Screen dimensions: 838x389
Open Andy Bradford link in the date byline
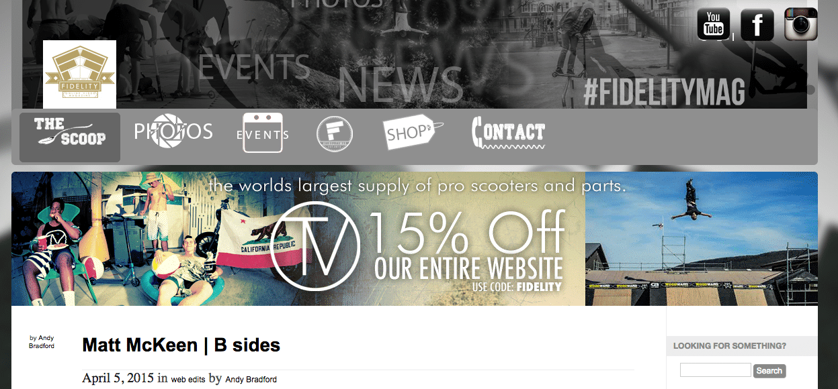point(251,380)
